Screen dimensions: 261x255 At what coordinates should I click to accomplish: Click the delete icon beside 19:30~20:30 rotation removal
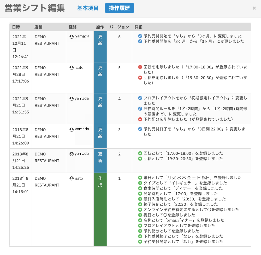click(140, 78)
